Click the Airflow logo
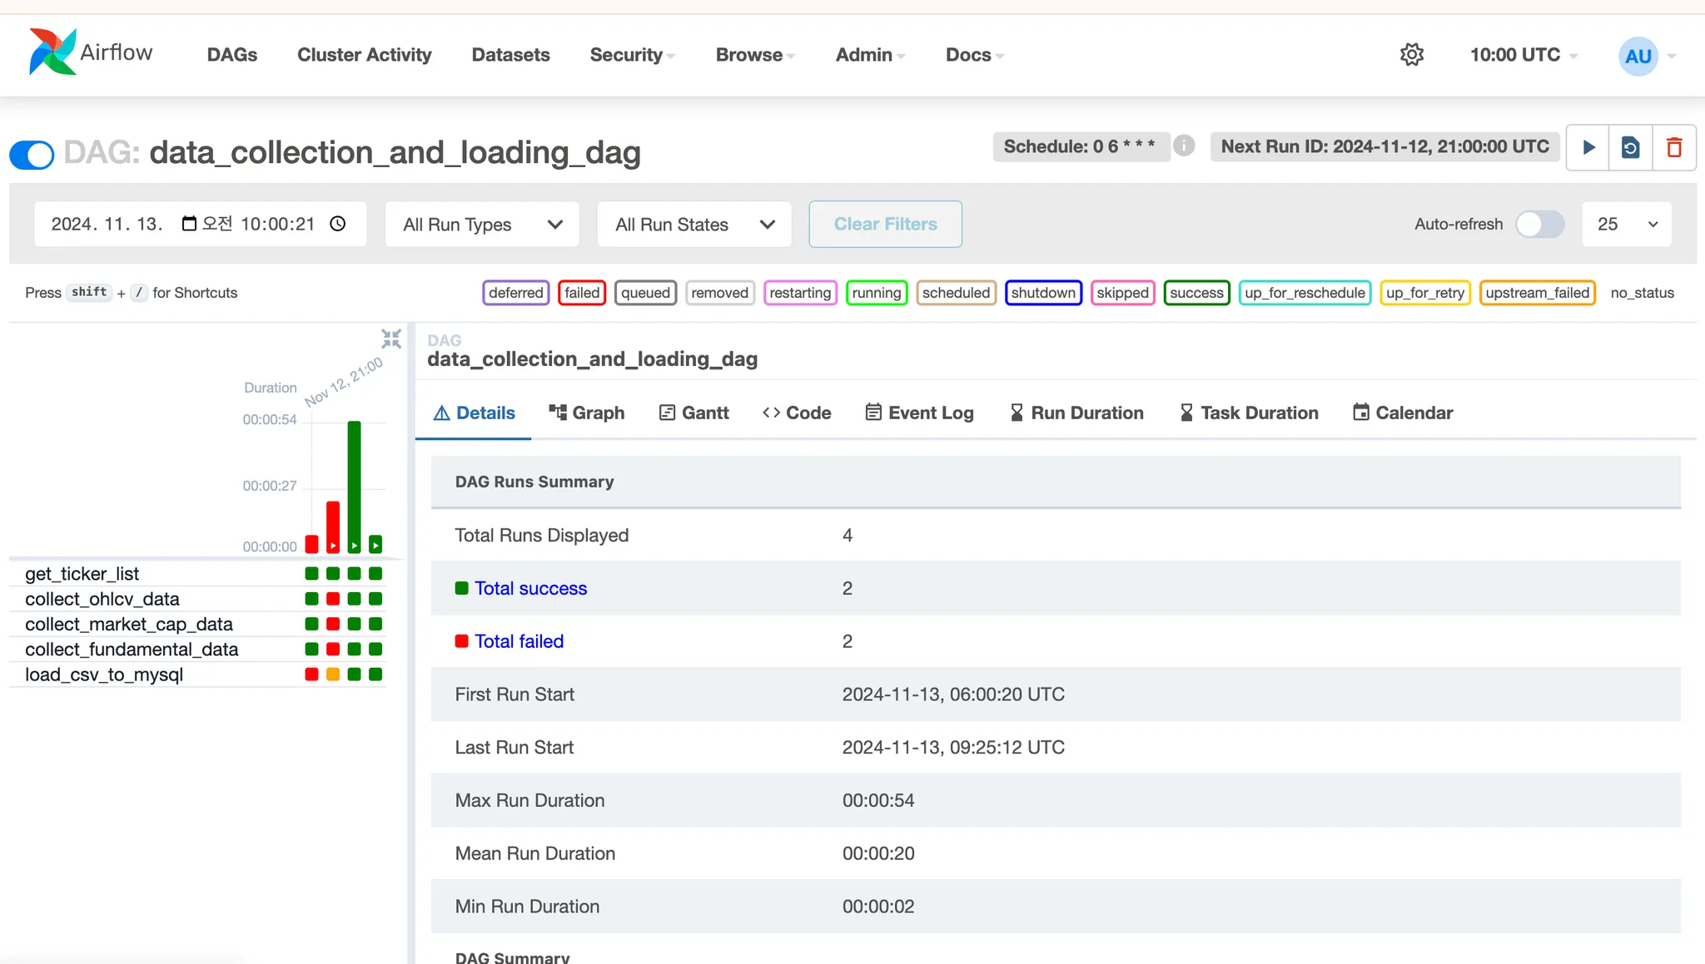 tap(91, 52)
